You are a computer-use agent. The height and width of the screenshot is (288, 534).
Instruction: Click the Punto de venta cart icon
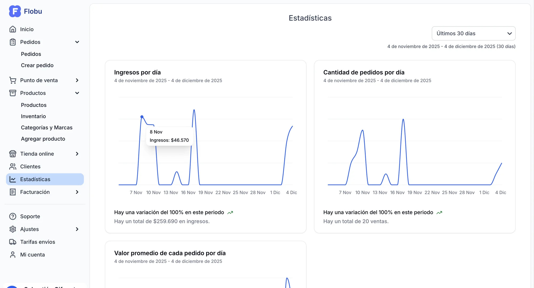click(13, 80)
